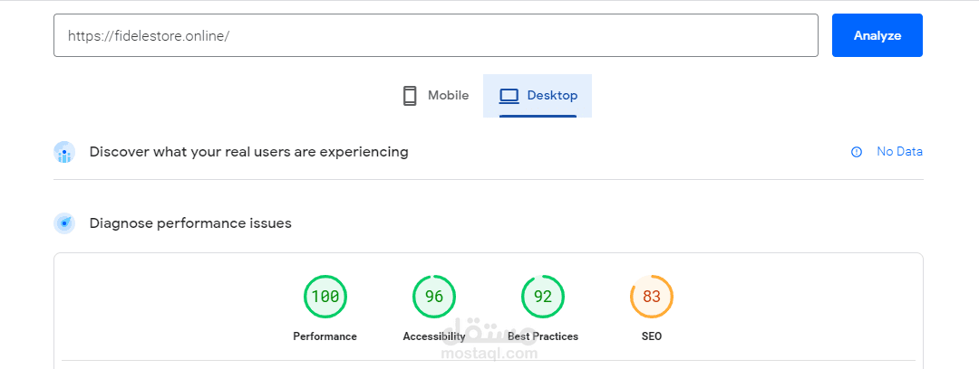This screenshot has height=369, width=979.
Task: Focus the URL input field
Action: (435, 35)
